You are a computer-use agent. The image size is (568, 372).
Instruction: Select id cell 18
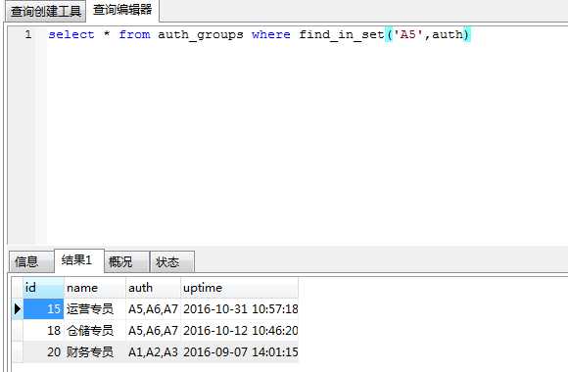43,330
